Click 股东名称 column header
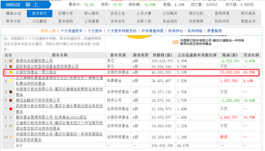 click(60, 55)
